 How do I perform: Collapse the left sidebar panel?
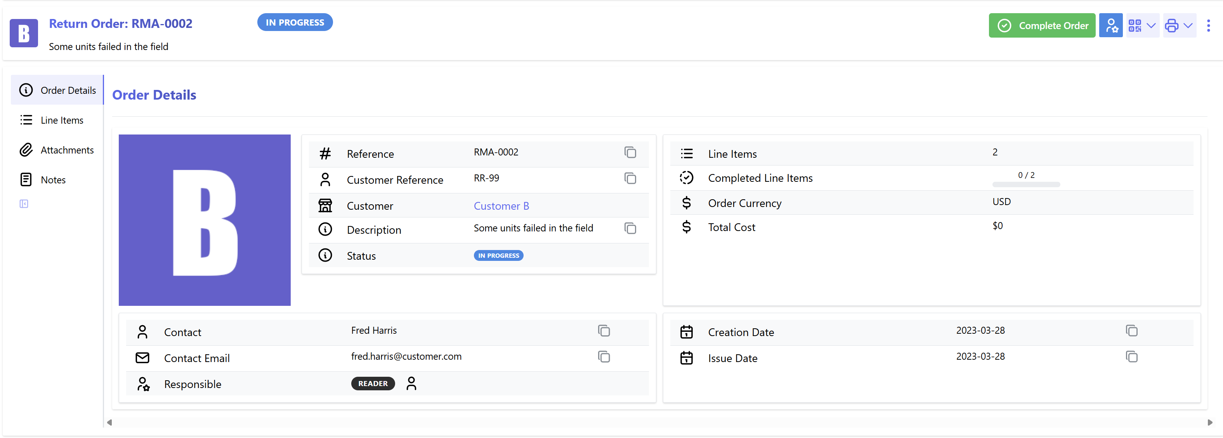24,204
